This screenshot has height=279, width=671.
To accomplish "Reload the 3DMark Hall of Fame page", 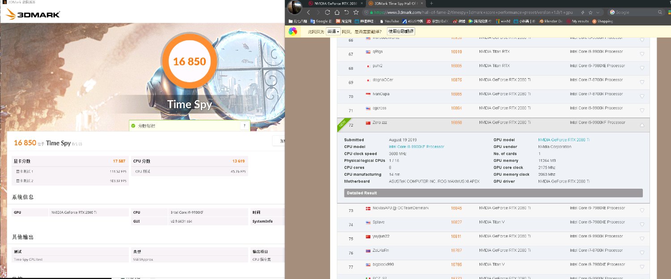I will pyautogui.click(x=327, y=13).
